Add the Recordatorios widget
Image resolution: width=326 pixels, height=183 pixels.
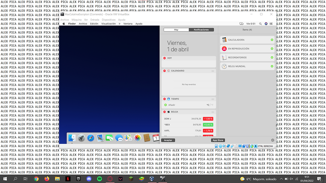[272, 57]
